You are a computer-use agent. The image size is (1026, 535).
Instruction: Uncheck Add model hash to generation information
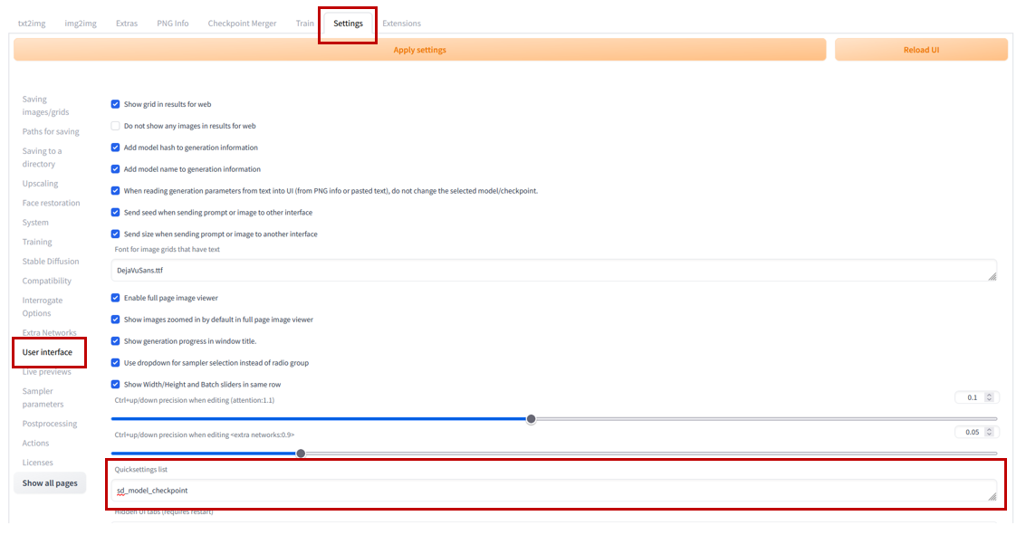click(116, 148)
